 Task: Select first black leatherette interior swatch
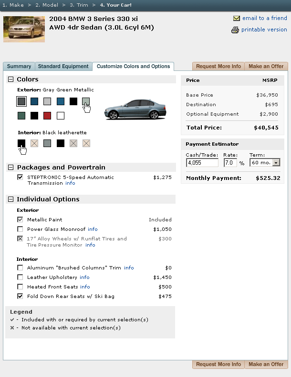[21, 143]
